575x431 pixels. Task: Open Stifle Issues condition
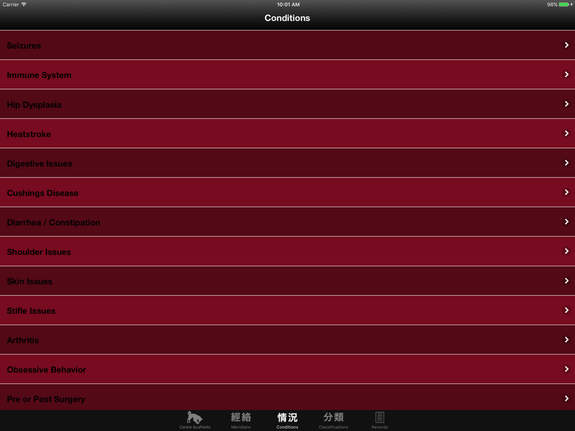pos(287,310)
